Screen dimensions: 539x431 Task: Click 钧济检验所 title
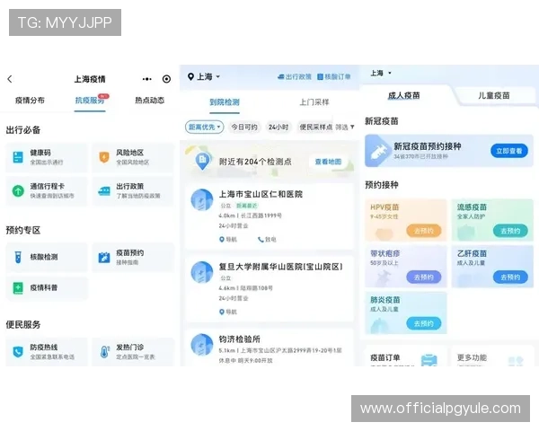click(x=240, y=339)
